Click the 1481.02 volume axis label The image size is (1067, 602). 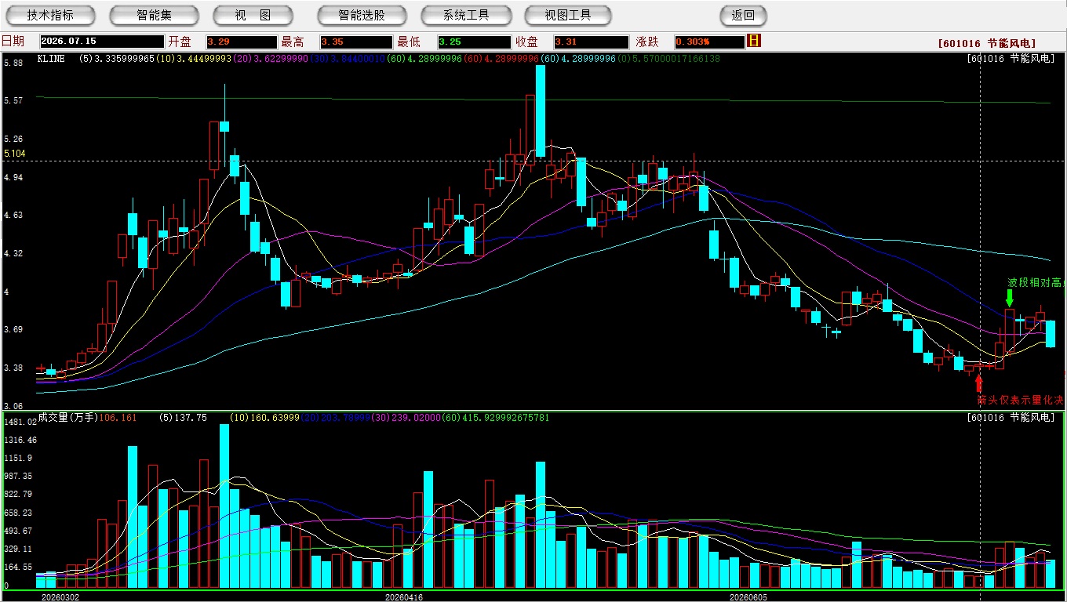pos(20,422)
